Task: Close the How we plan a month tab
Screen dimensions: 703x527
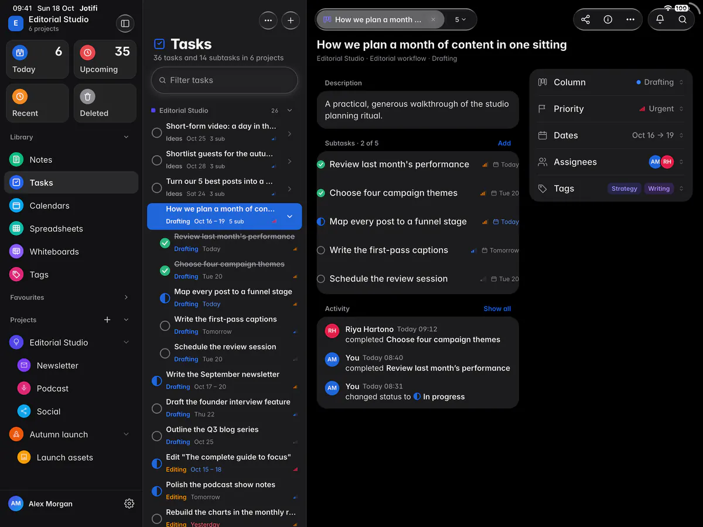Action: [x=434, y=19]
